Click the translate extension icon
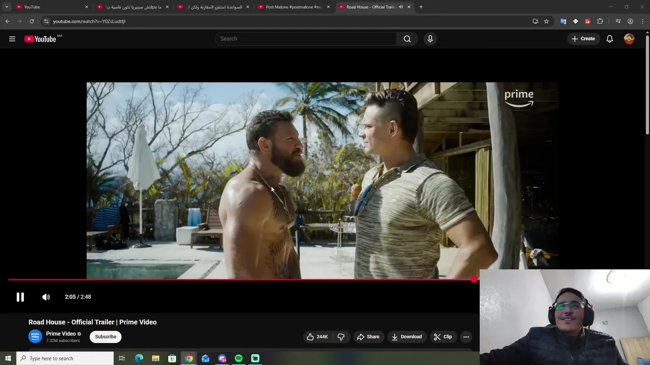 (563, 21)
